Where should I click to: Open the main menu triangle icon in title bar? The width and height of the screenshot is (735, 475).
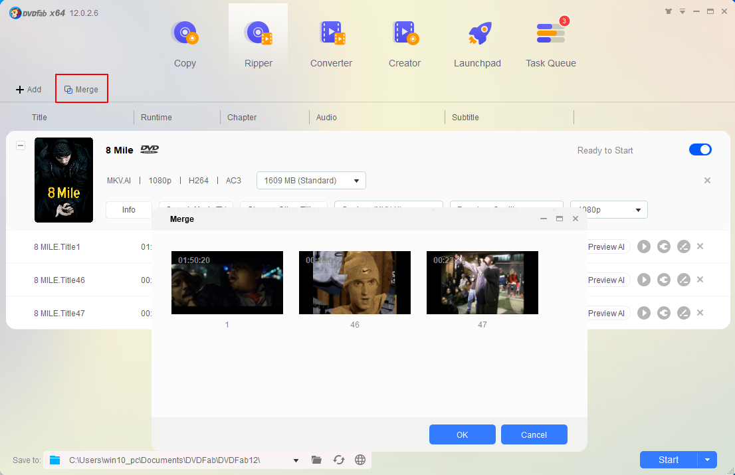682,11
